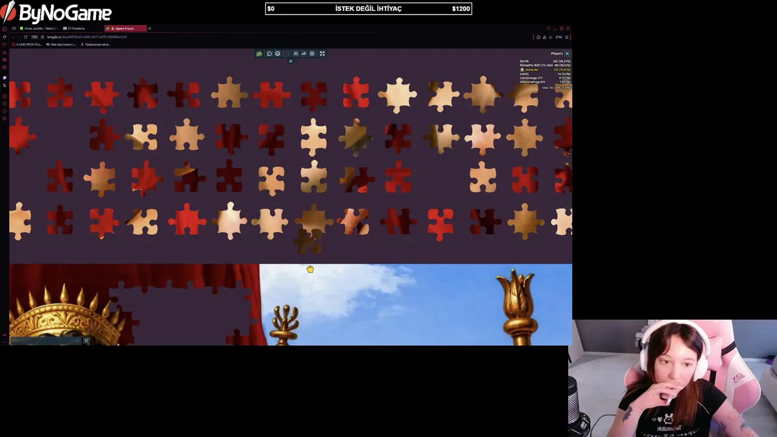Screen dimensions: 777x437
Task: Close the chat input box with X
Action: click(x=86, y=340)
